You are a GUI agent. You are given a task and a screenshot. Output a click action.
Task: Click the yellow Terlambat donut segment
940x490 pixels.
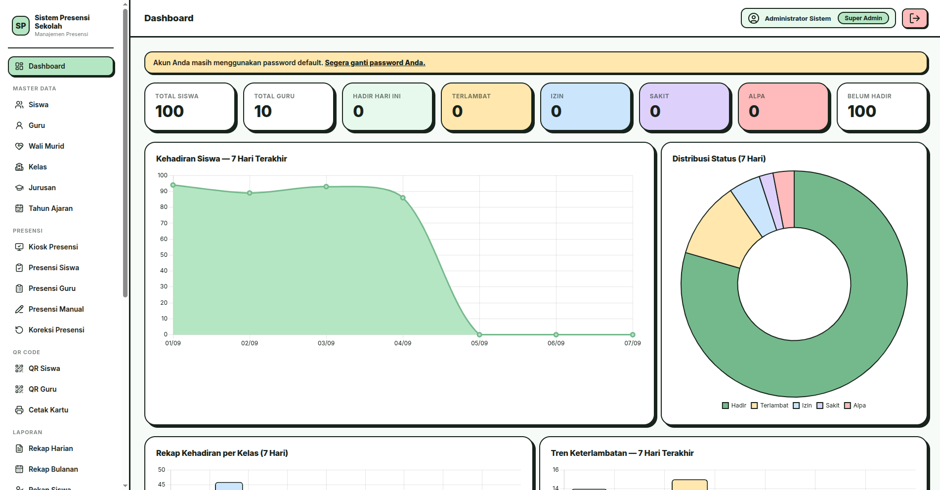724,230
